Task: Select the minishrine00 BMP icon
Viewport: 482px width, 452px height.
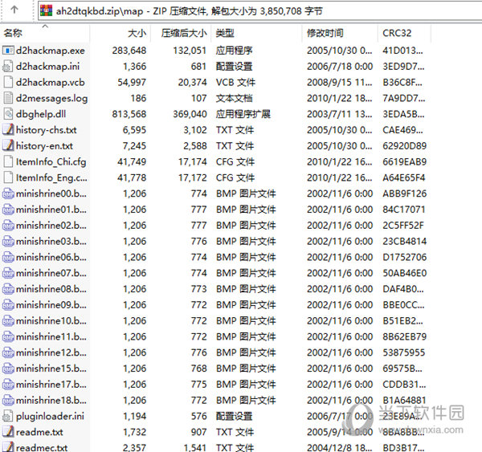Action: [x=8, y=193]
